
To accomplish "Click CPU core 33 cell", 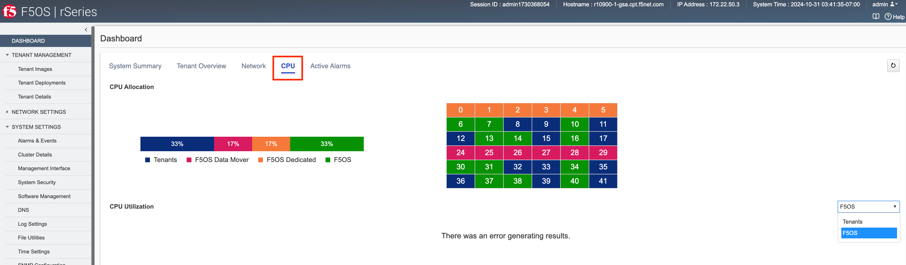I will [x=546, y=167].
